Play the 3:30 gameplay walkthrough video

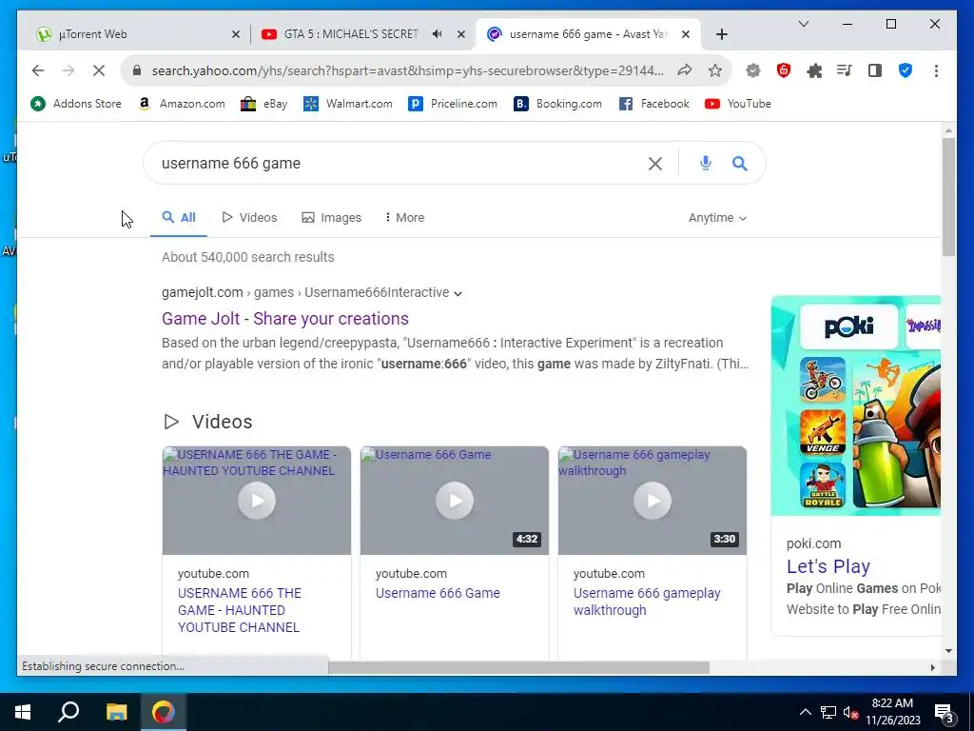pos(653,501)
